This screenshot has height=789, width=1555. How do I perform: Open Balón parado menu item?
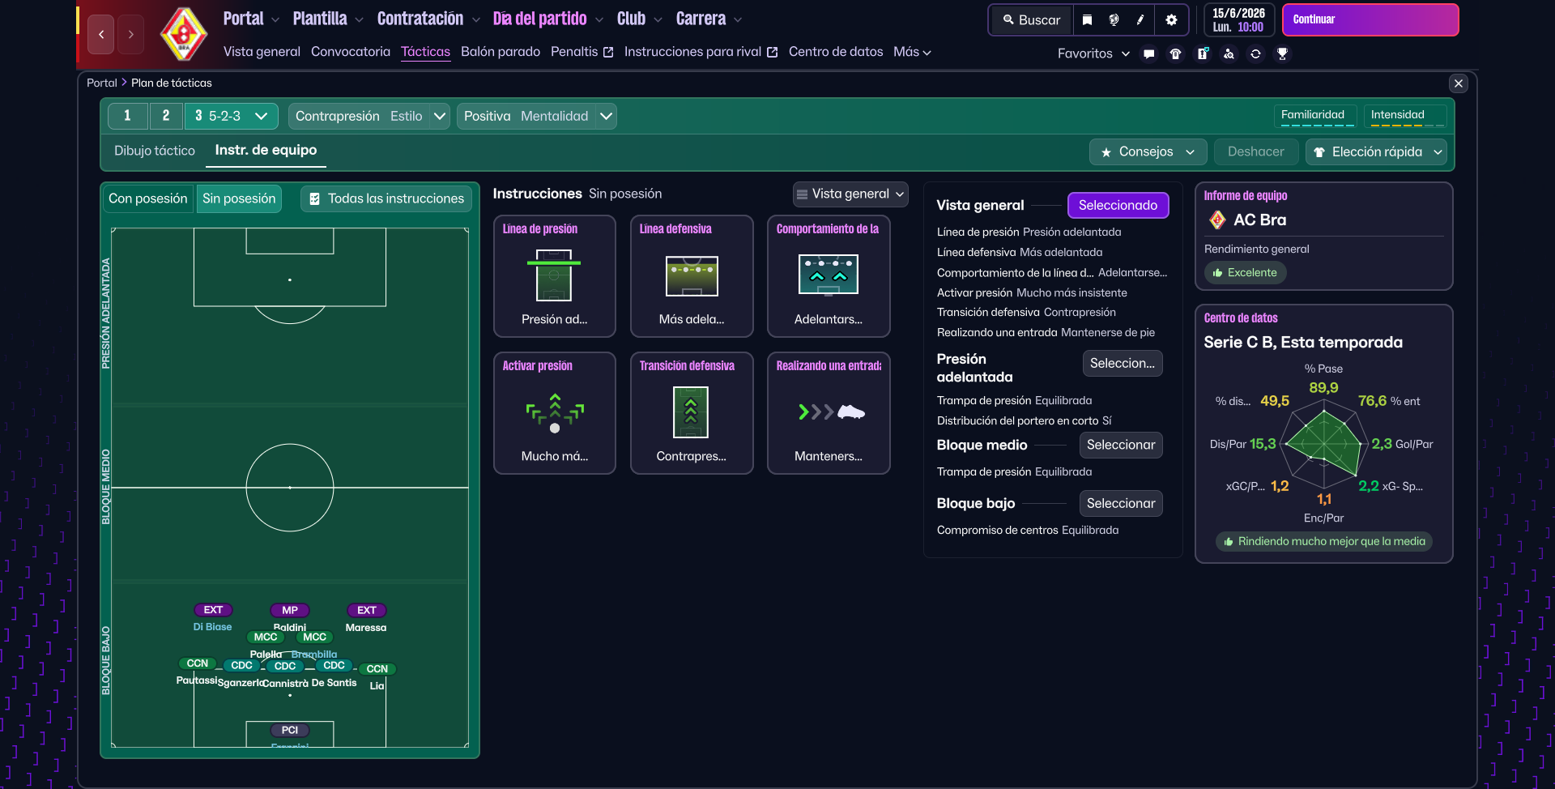click(x=500, y=52)
